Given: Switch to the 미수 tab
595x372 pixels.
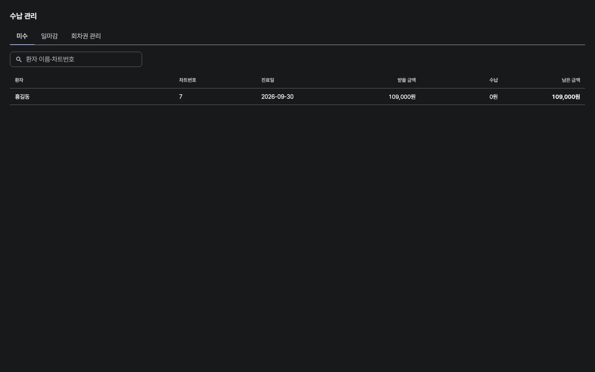Looking at the screenshot, I should 22,36.
